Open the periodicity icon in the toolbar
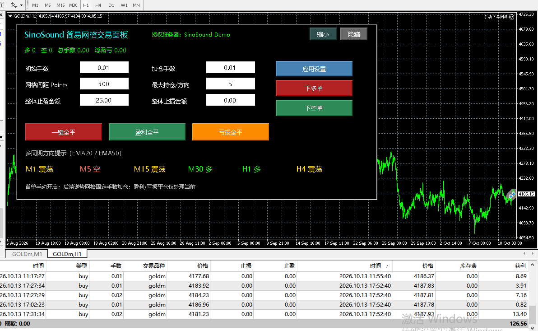Viewport: 538px width, 331px height. [x=14, y=5]
